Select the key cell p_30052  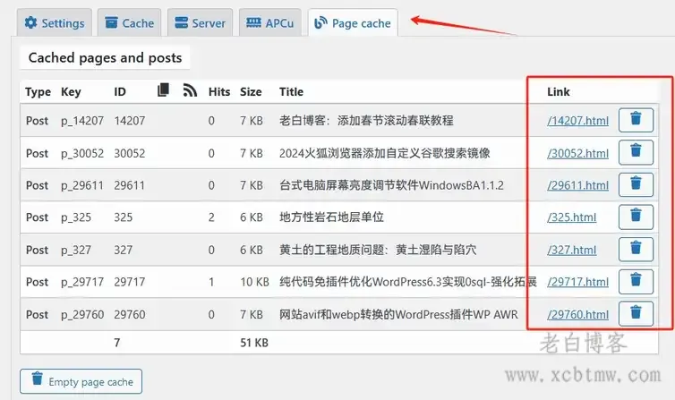tap(82, 153)
